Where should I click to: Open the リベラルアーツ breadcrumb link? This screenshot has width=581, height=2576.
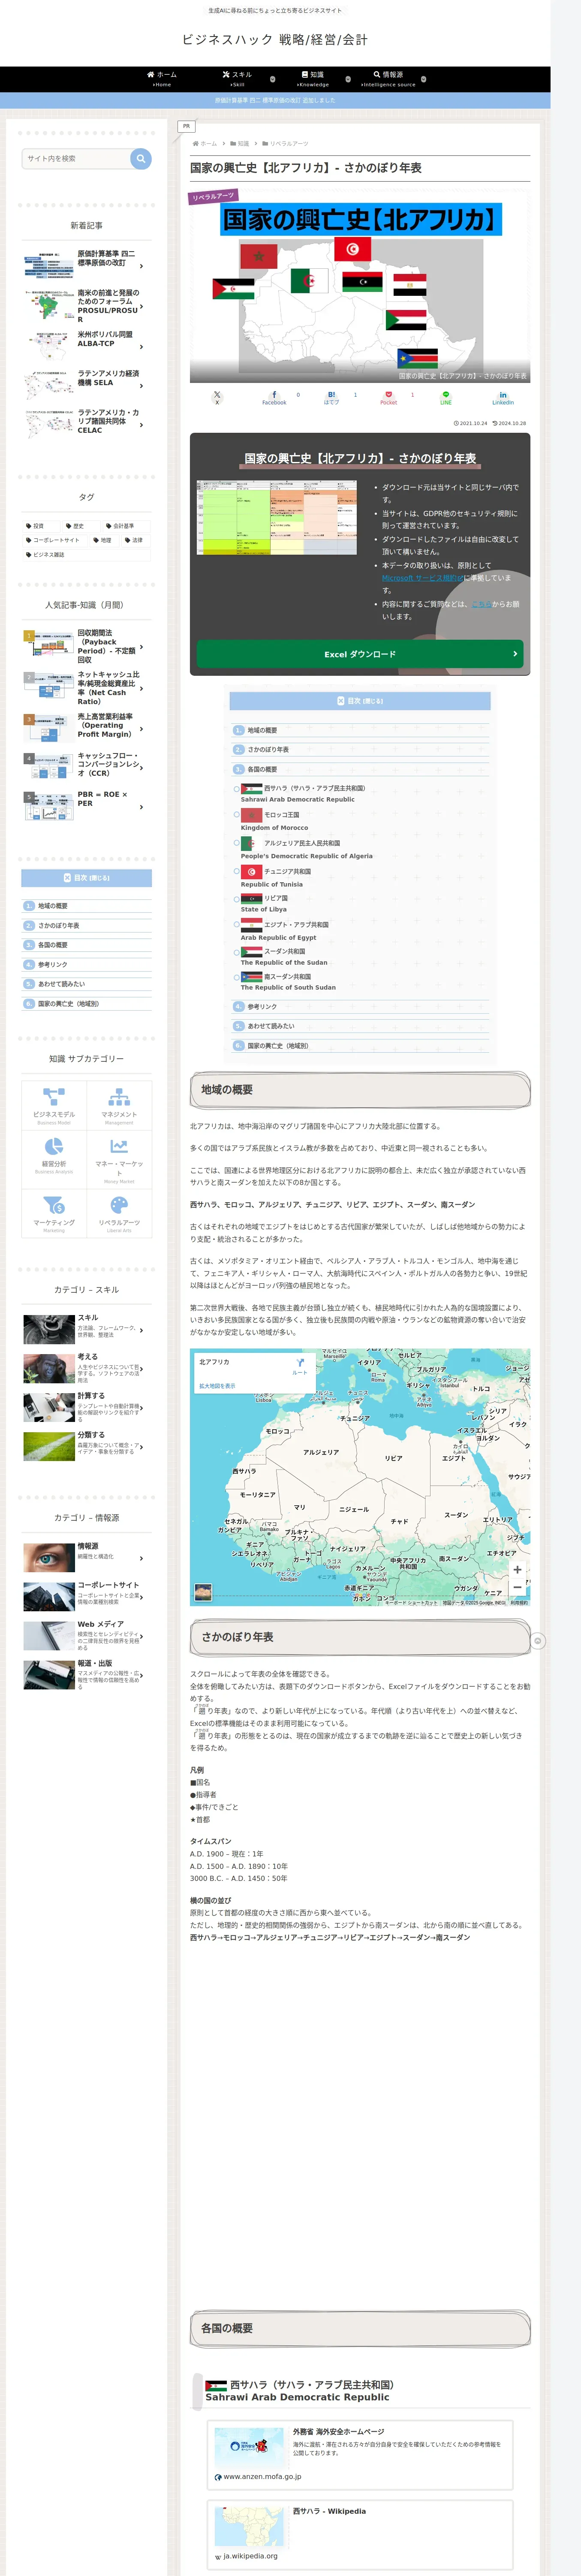pyautogui.click(x=289, y=144)
